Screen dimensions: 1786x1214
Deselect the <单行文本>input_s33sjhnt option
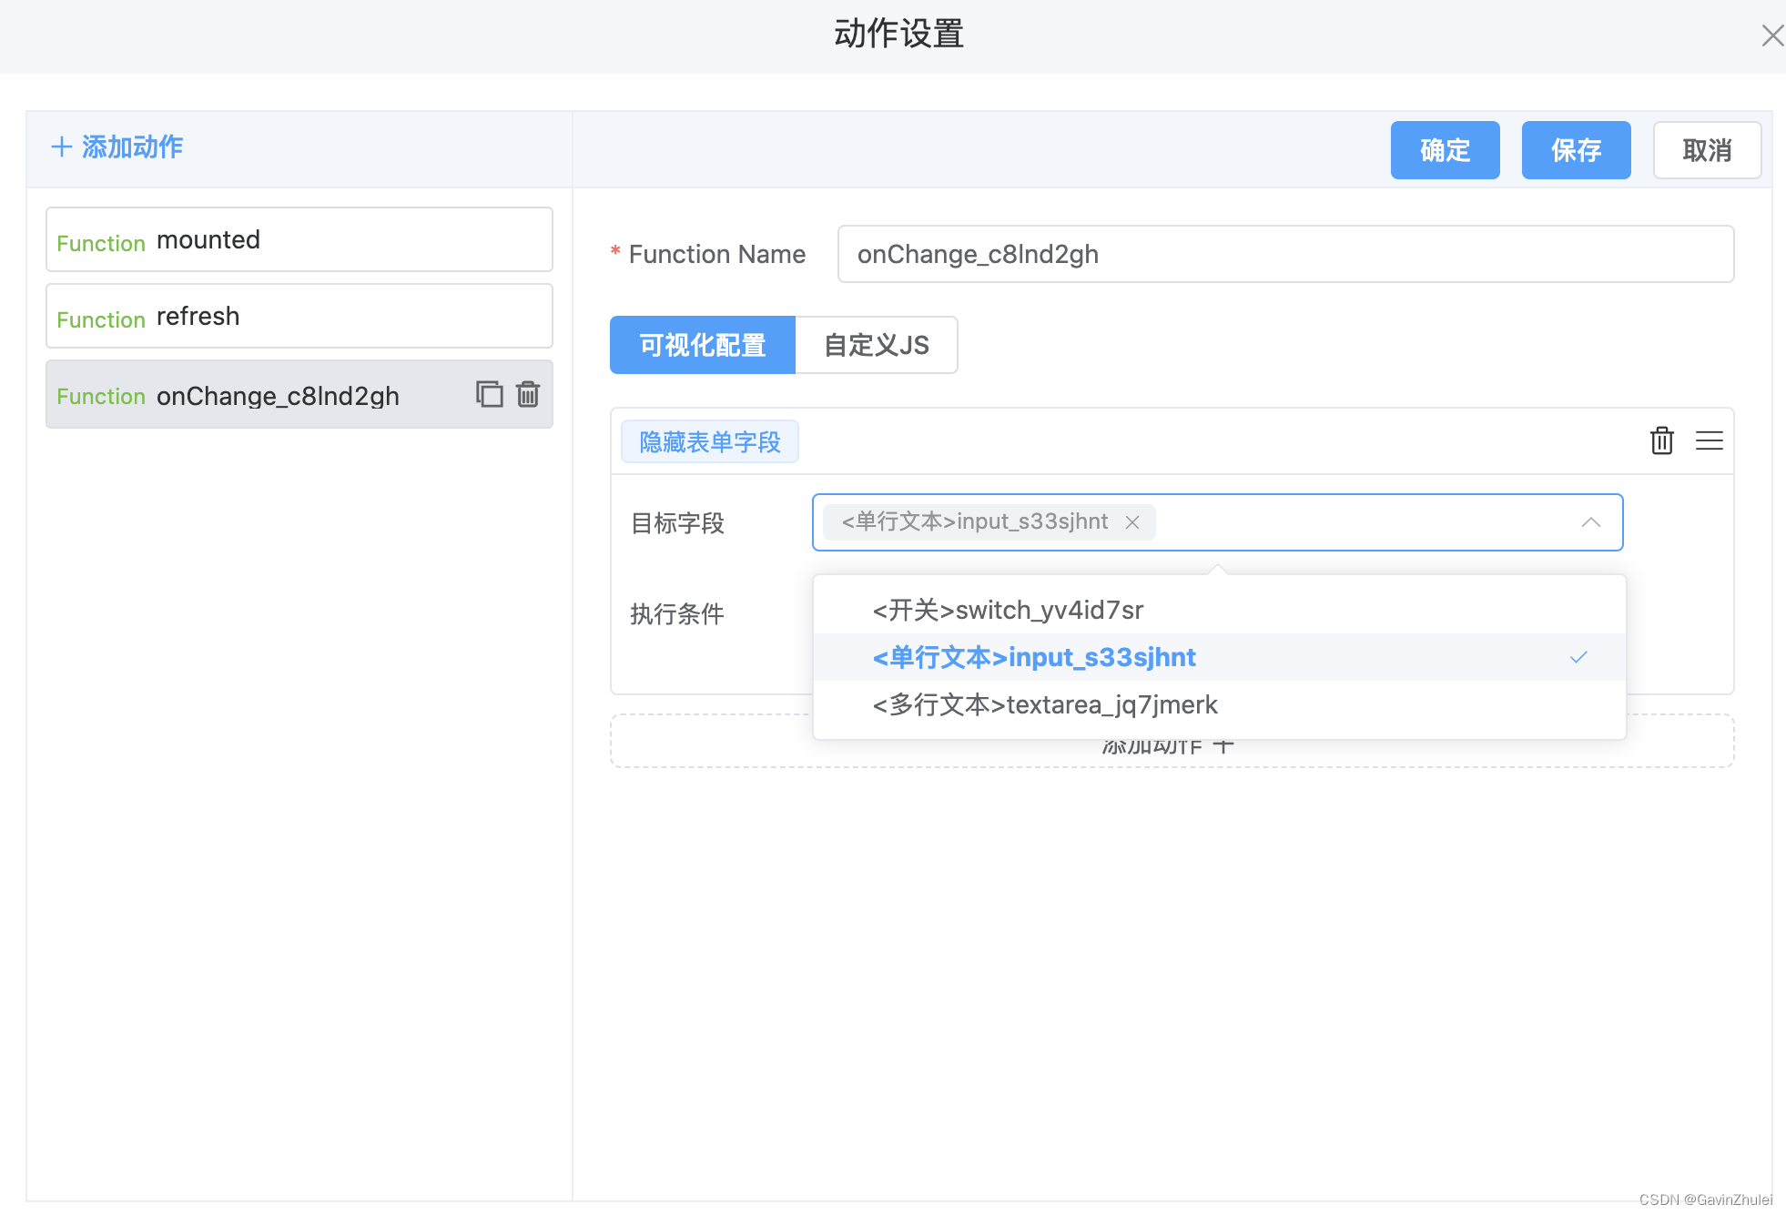[1033, 656]
